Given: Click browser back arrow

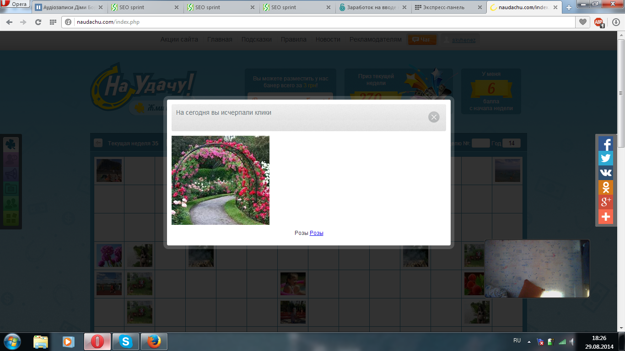Looking at the screenshot, I should pos(9,22).
